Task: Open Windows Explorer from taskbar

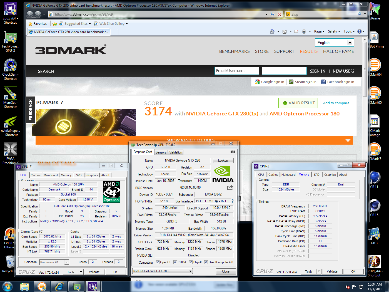Action: click(x=25, y=286)
